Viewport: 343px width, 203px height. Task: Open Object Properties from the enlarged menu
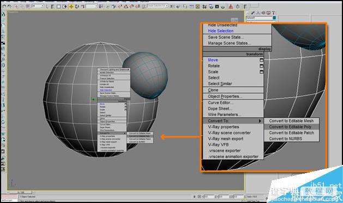click(225, 96)
